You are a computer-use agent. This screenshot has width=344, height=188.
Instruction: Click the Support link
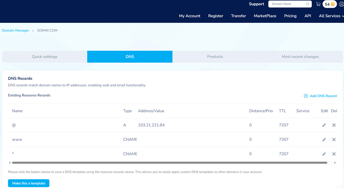pyautogui.click(x=256, y=4)
